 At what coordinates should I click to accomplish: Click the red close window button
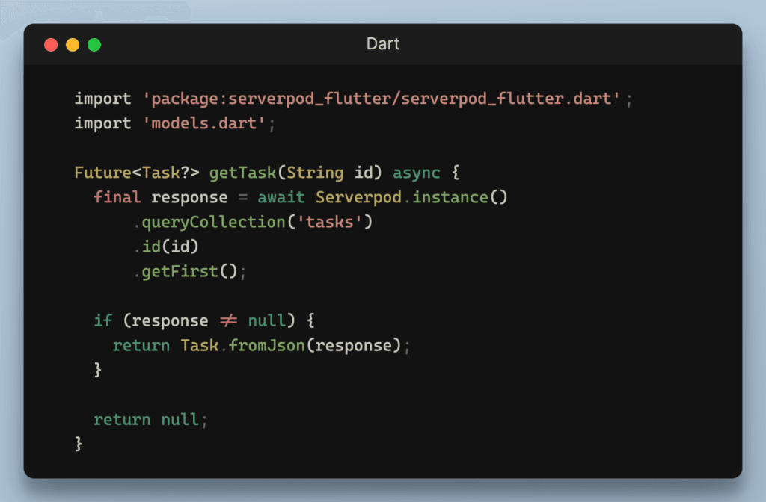click(x=51, y=45)
